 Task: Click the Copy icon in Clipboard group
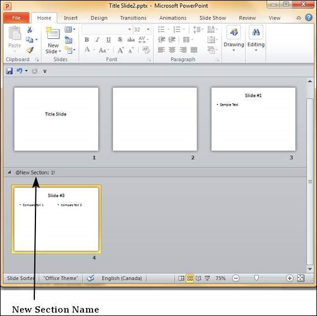[30, 39]
